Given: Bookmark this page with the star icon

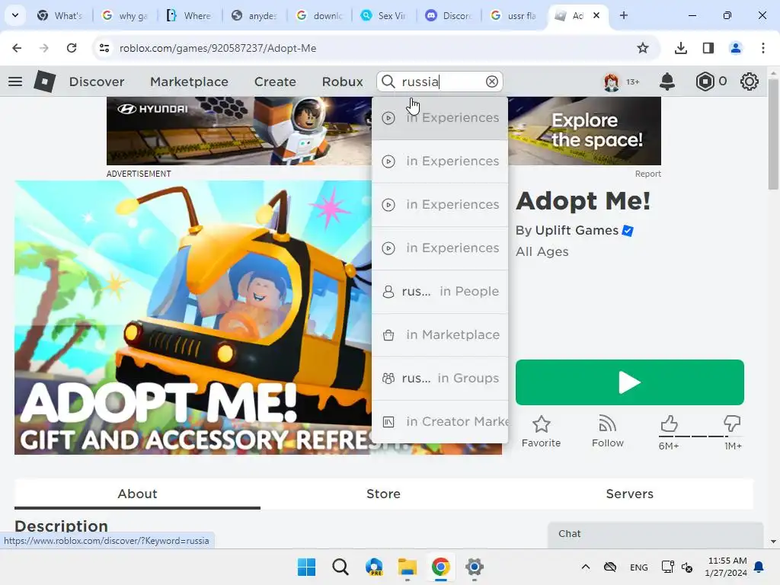Looking at the screenshot, I should click(x=643, y=48).
